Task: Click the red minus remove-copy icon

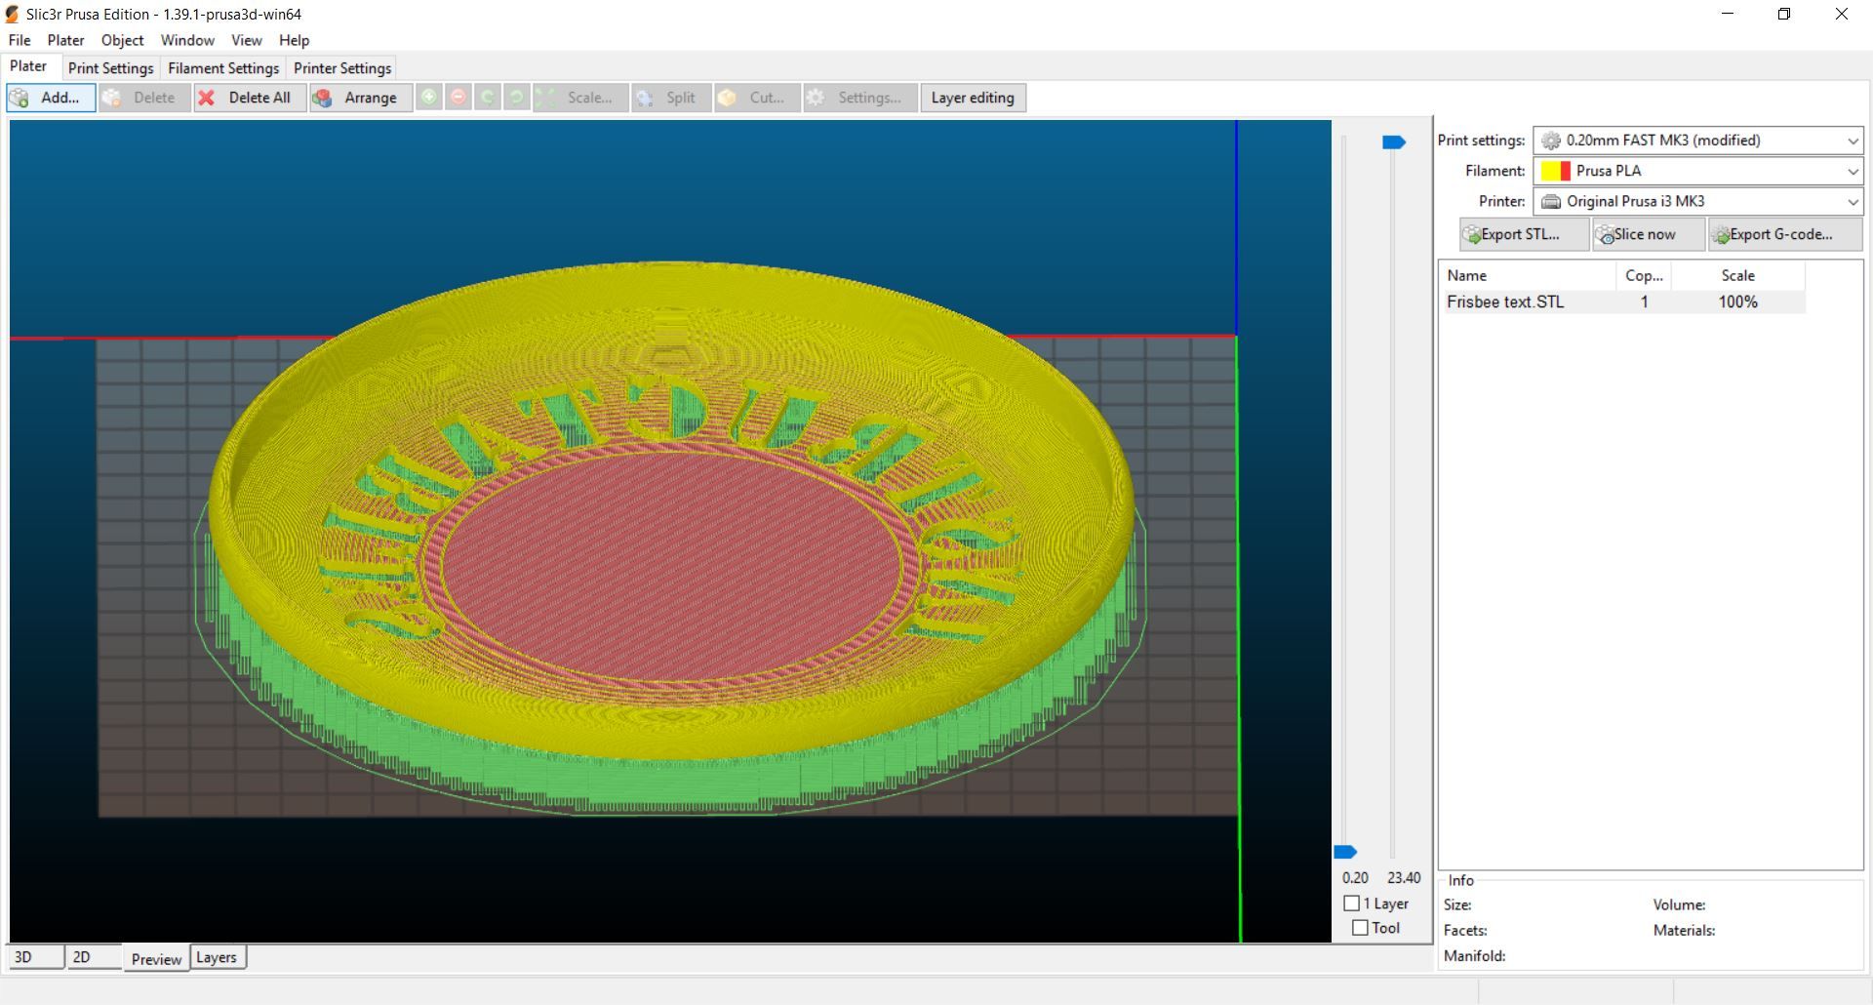Action: tap(458, 98)
